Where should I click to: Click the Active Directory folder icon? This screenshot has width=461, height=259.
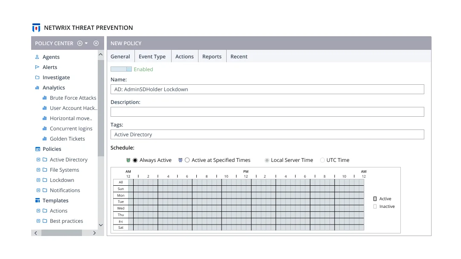click(x=45, y=160)
